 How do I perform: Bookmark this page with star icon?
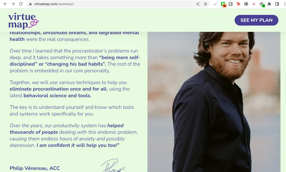pos(205,4)
